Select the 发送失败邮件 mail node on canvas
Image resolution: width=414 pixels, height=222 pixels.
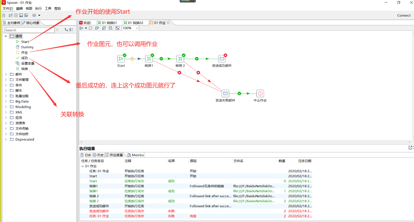[x=225, y=94]
